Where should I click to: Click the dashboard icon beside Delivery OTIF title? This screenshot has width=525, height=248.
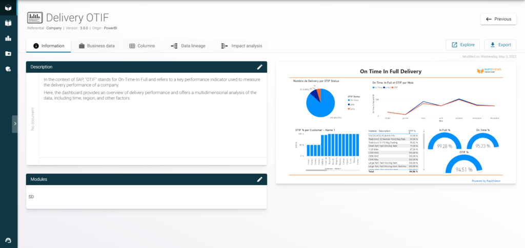(34, 18)
